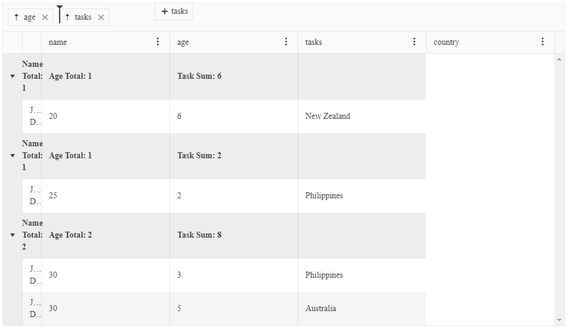Collapse the group with Task Sum: 2

click(13, 156)
